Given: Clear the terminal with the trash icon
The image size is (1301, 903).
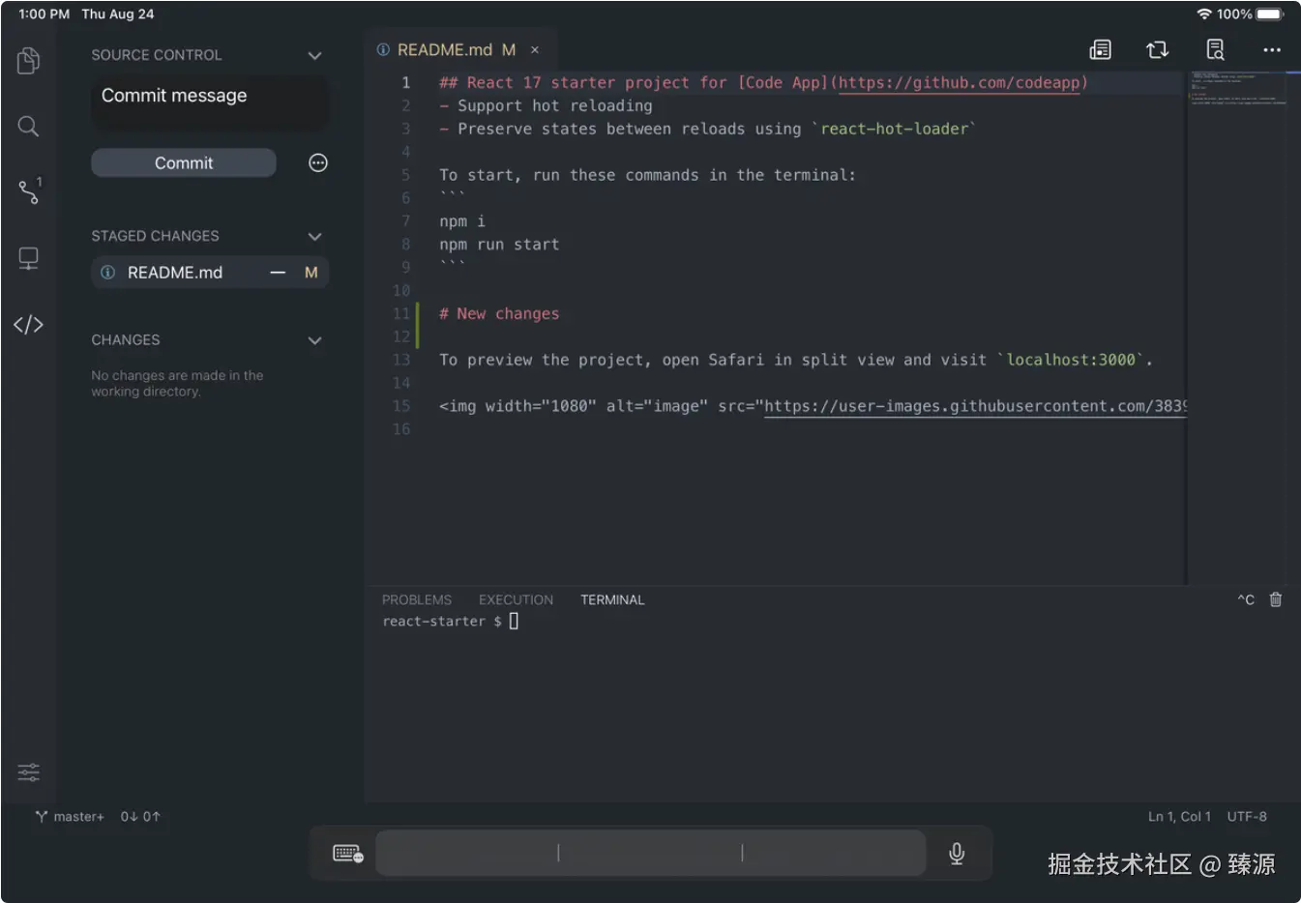Looking at the screenshot, I should pos(1276,599).
